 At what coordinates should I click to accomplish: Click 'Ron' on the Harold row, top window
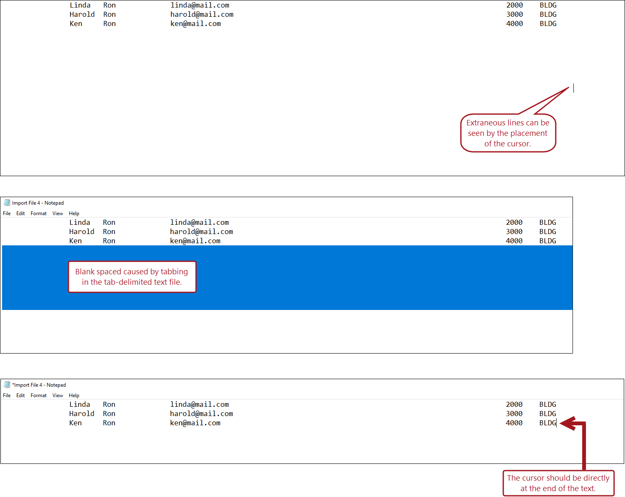coord(110,14)
